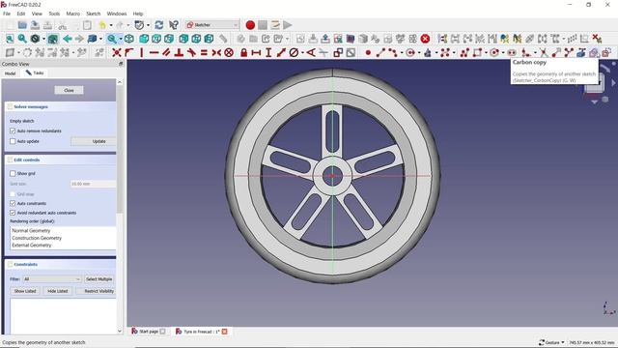Click the Restrict Visibility button
Image resolution: width=618 pixels, height=348 pixels.
[97, 291]
